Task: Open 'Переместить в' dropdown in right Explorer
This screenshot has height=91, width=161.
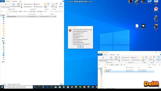Action: 126,58
